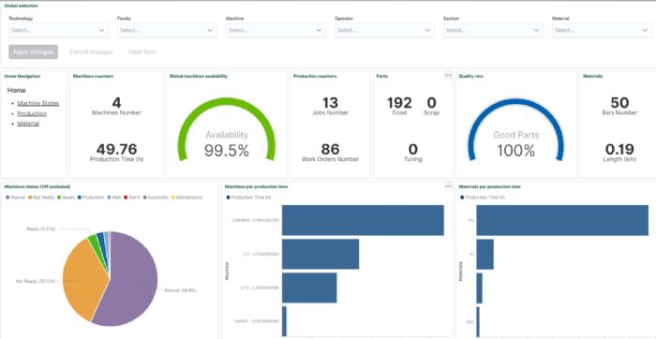The image size is (656, 339).
Task: Open the Family dropdown
Action: click(167, 30)
